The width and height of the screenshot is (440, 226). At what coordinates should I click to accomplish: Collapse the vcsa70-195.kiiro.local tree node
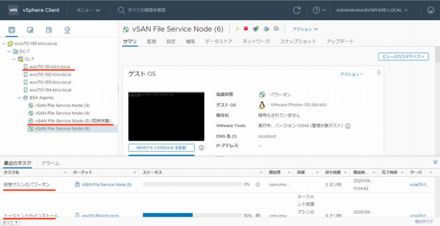[4, 44]
